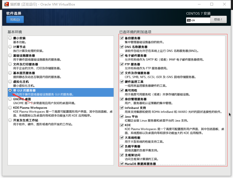
Task: Click text 用于大型系统的性能支持工具。
Action: pos(144,142)
